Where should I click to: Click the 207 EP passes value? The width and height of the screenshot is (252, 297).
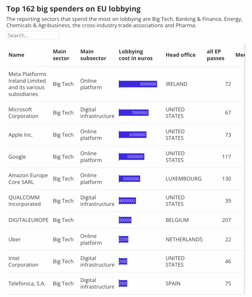[x=226, y=220]
